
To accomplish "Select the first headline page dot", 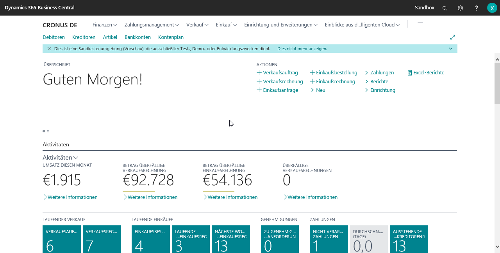I will [44, 131].
